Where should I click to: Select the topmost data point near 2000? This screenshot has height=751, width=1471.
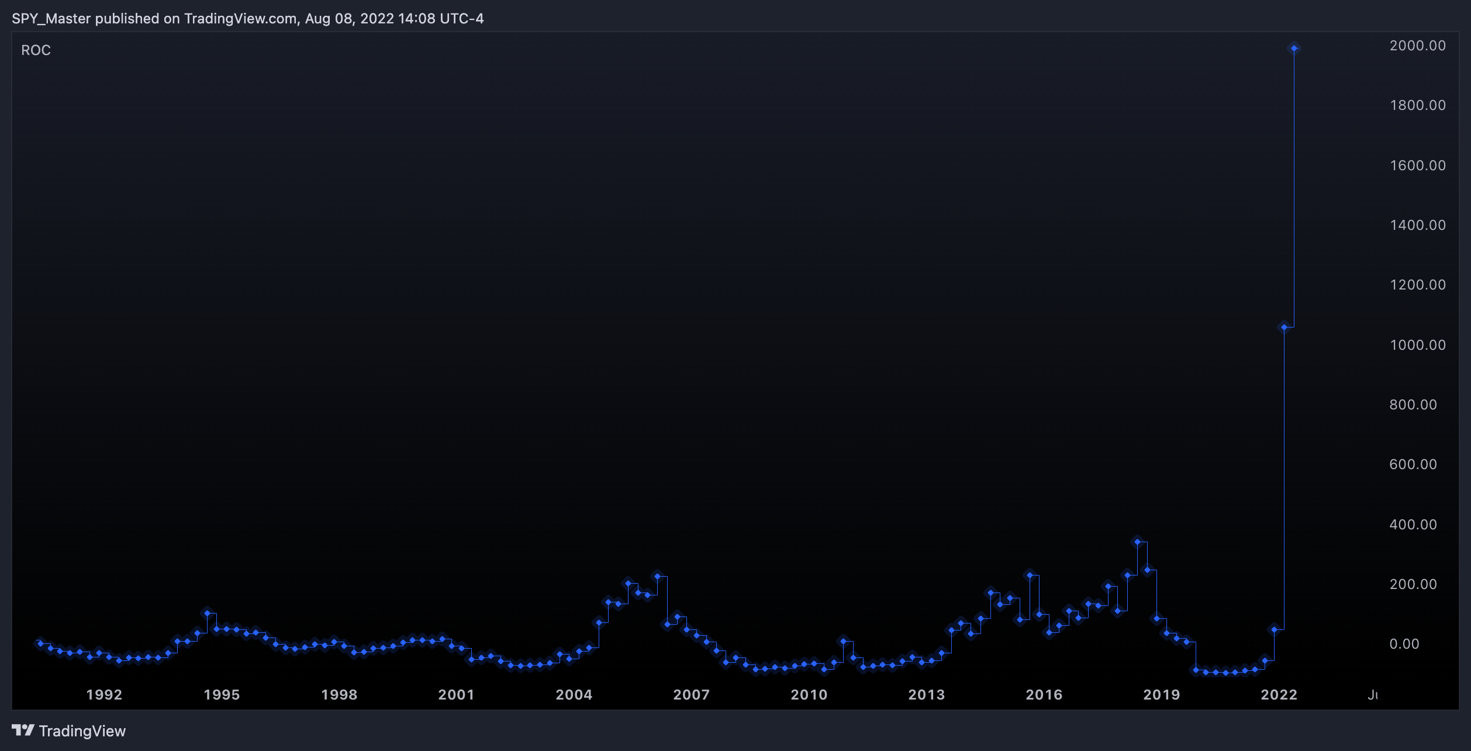click(x=1294, y=48)
